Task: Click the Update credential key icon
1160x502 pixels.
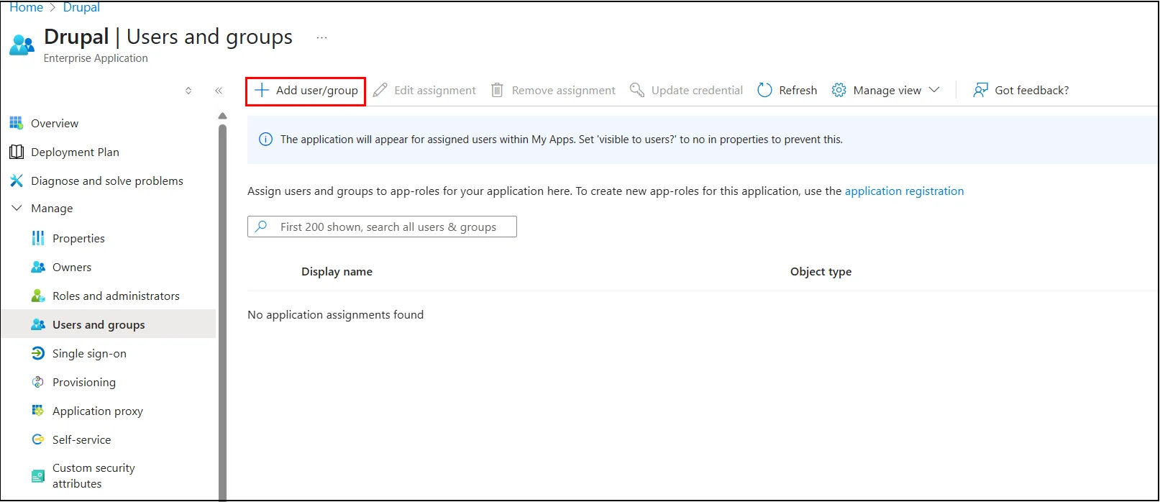Action: 637,90
